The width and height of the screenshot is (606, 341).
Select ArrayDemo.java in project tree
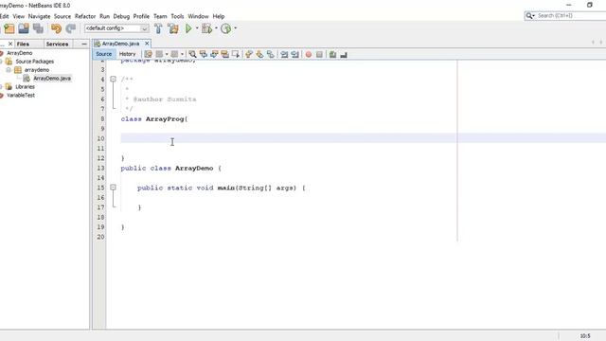(52, 79)
